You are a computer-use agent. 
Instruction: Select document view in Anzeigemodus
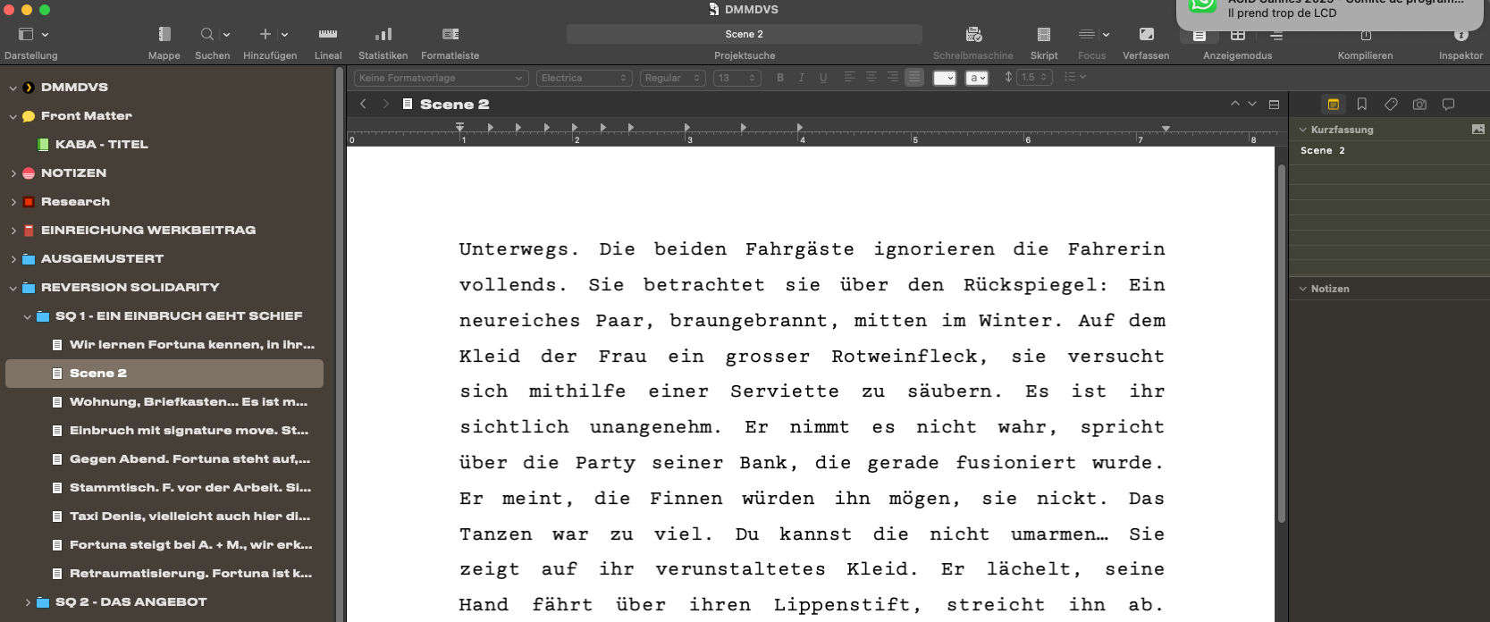[x=1200, y=36]
